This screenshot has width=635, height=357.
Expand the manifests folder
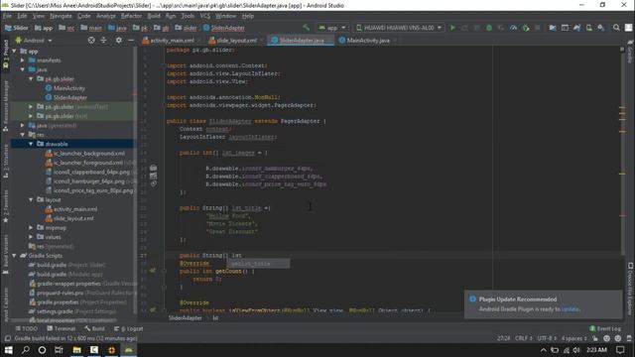(x=23, y=60)
